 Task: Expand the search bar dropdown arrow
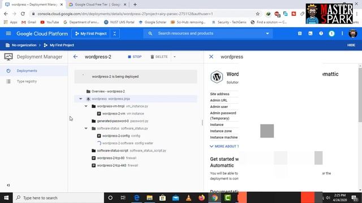tap(268, 33)
